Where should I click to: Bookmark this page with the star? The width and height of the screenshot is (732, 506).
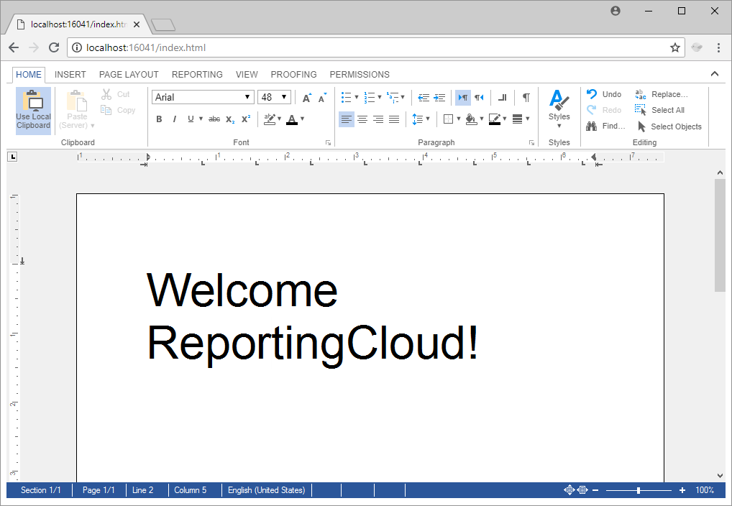[675, 47]
